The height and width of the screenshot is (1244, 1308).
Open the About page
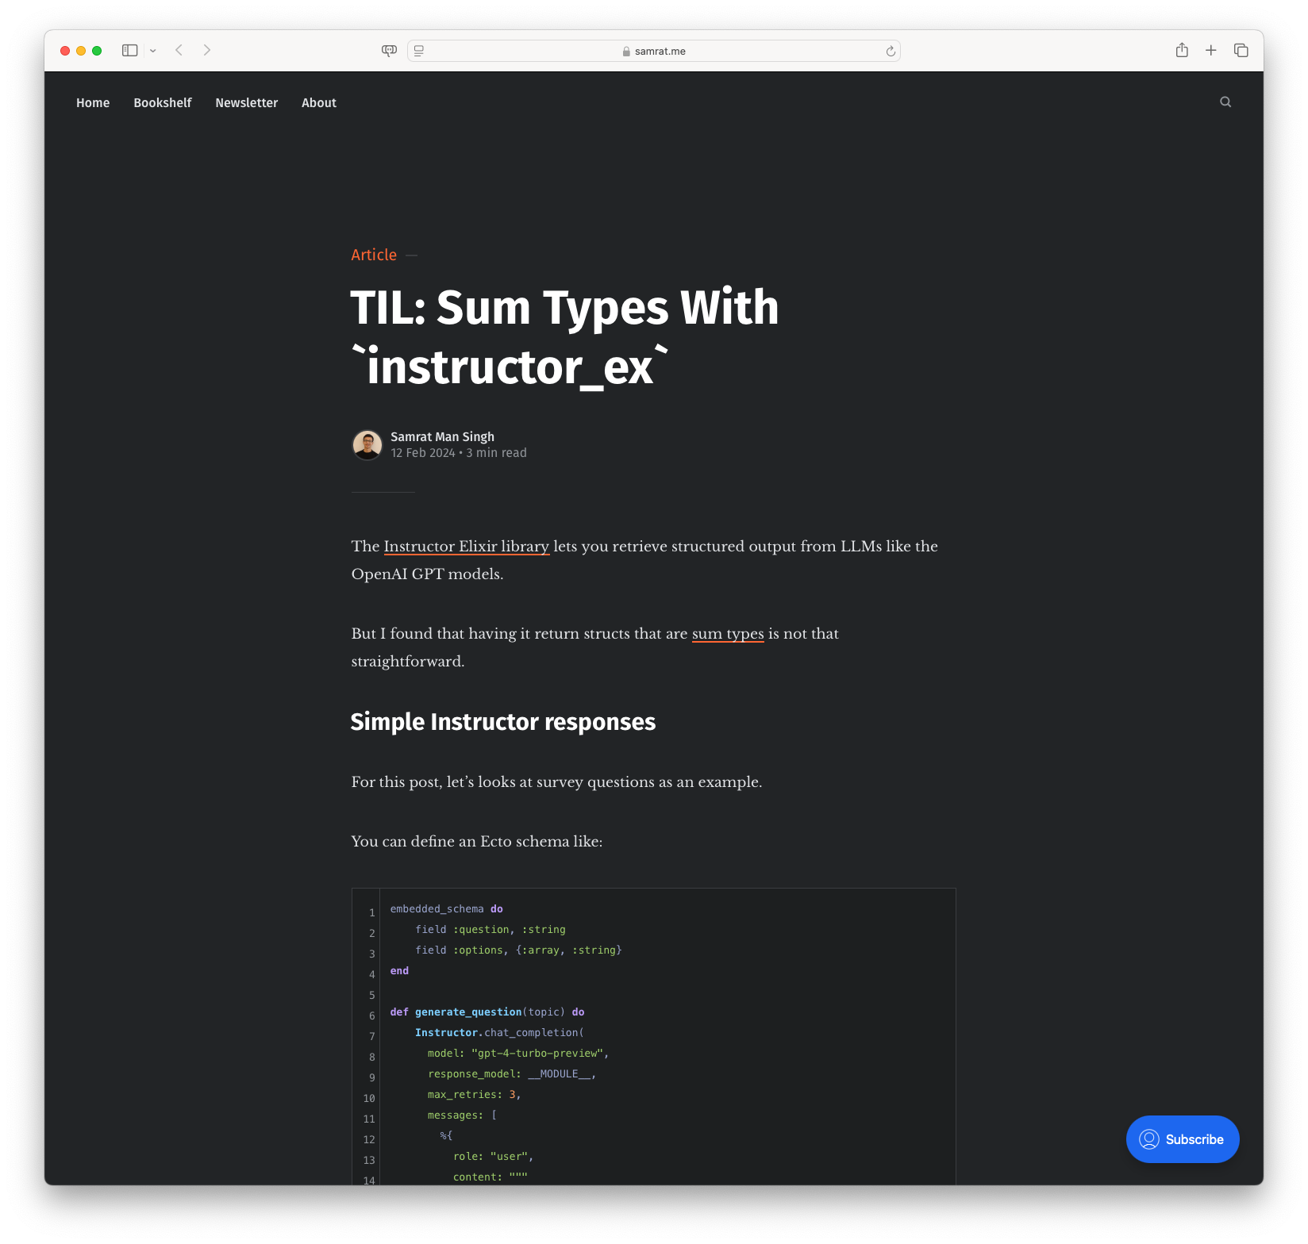[318, 102]
